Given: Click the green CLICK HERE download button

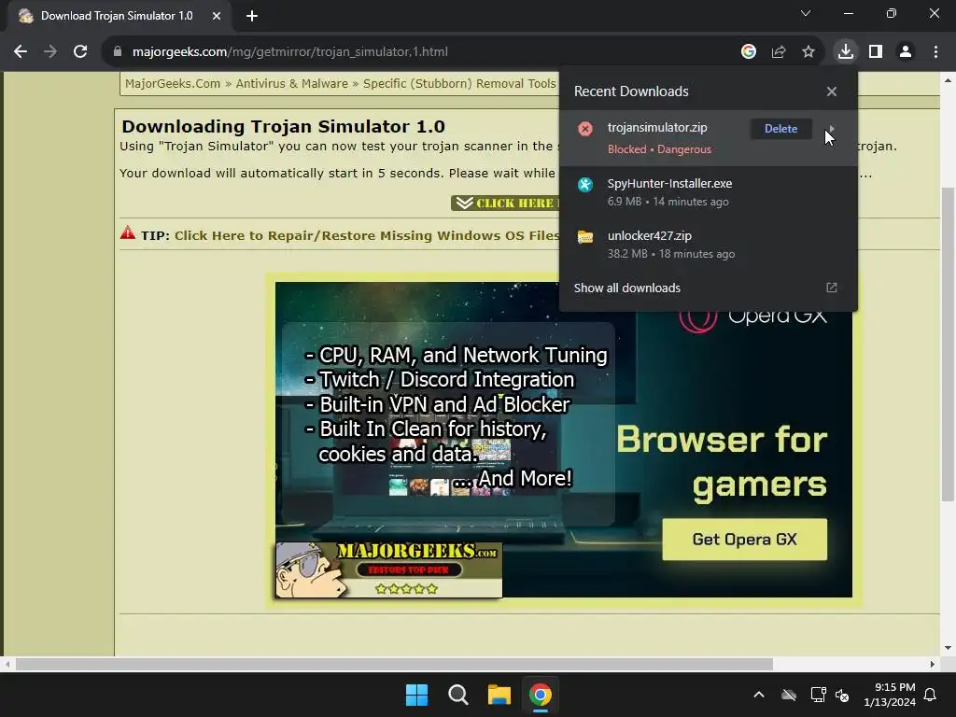Looking at the screenshot, I should (x=505, y=203).
